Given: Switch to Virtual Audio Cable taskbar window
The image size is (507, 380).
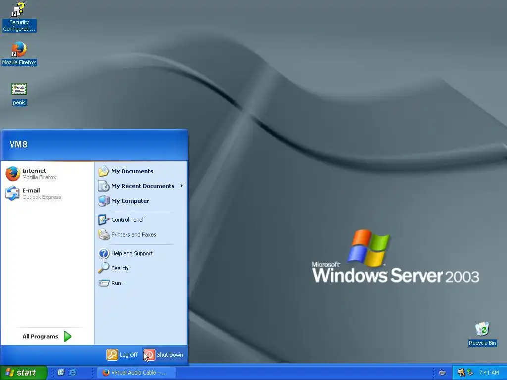Looking at the screenshot, I should tap(137, 373).
